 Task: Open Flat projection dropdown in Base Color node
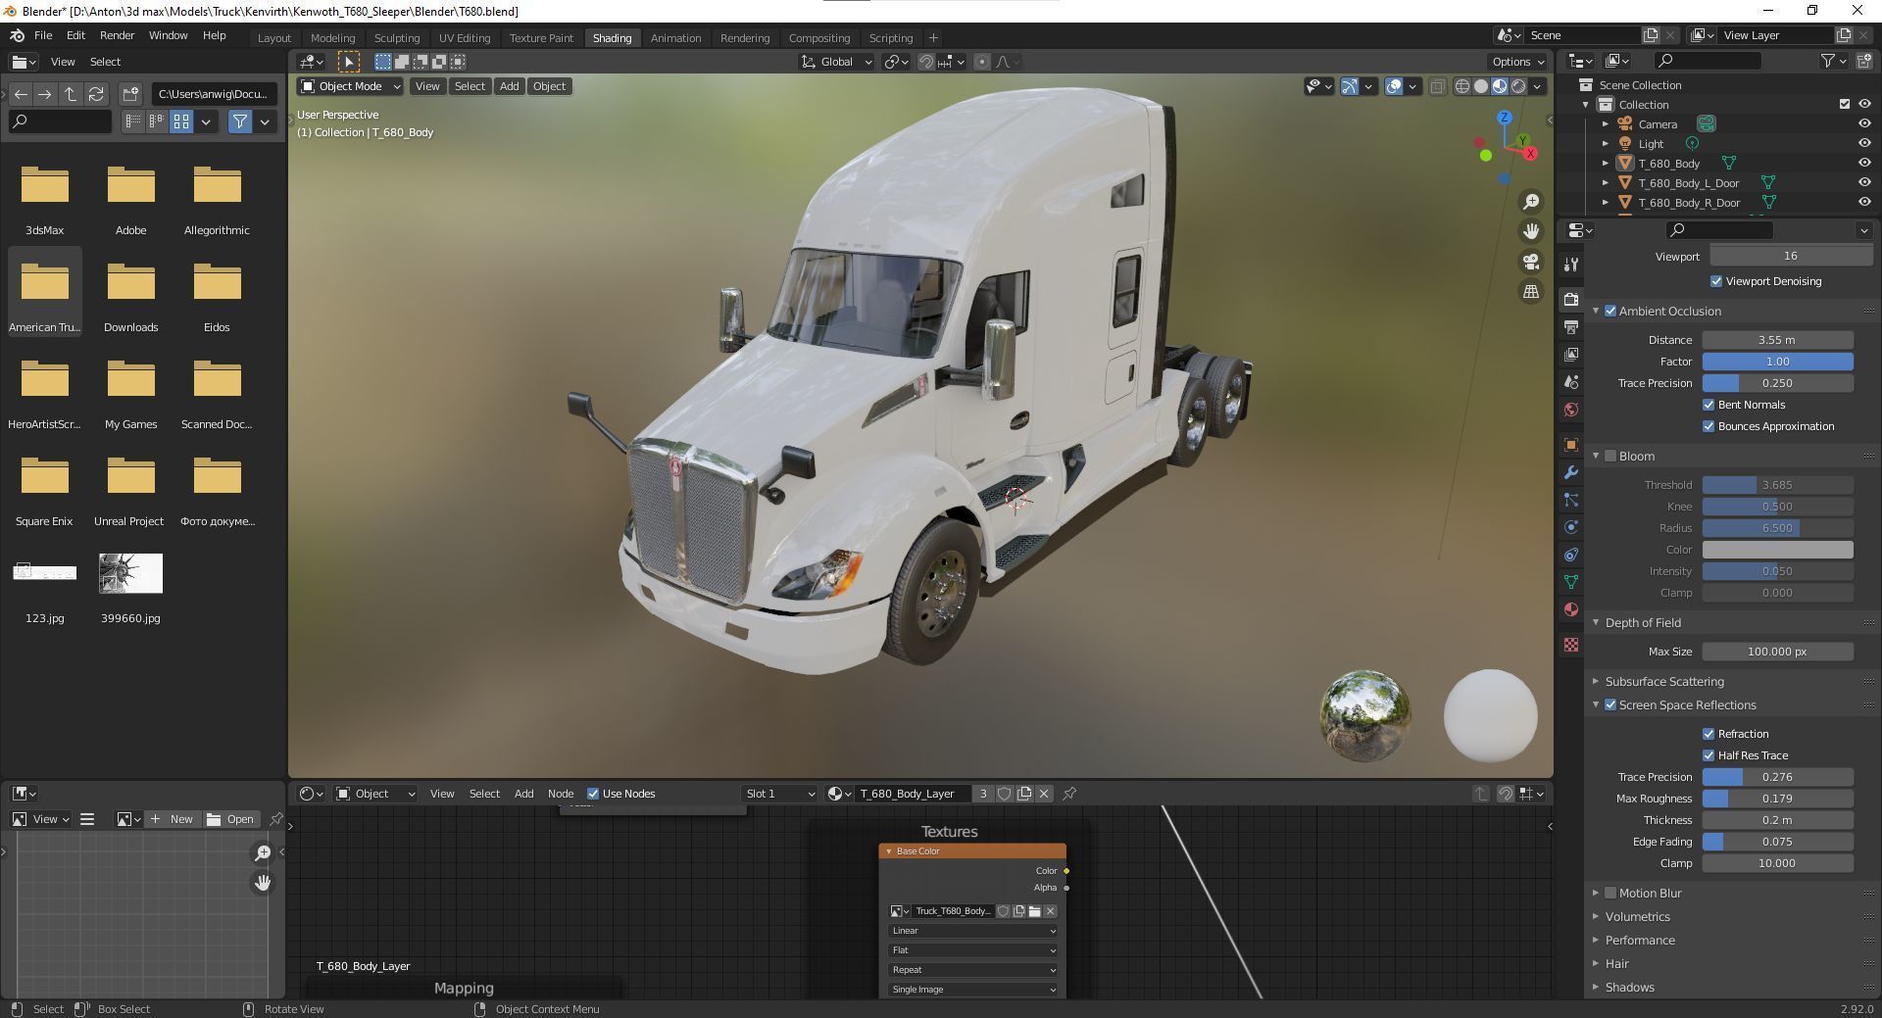click(x=972, y=950)
